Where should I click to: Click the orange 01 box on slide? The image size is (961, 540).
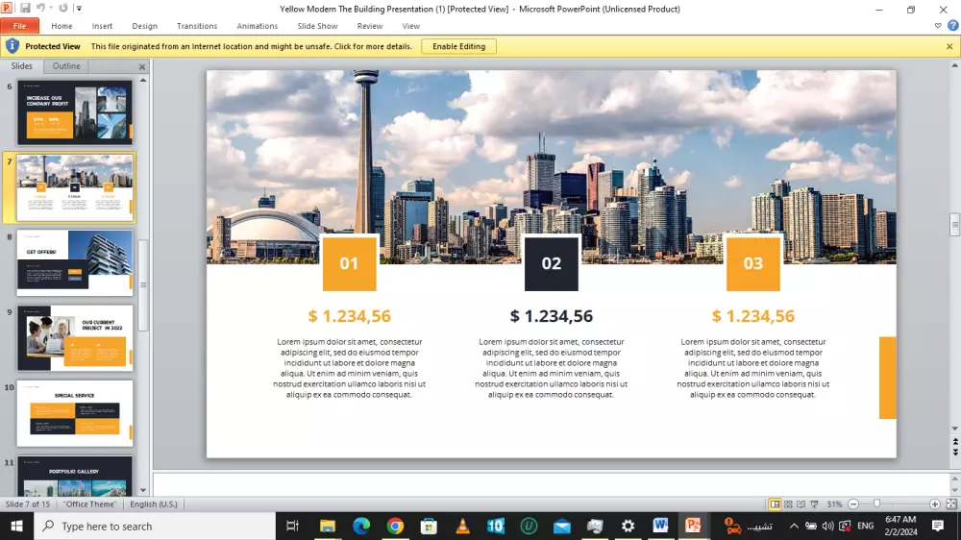(350, 263)
